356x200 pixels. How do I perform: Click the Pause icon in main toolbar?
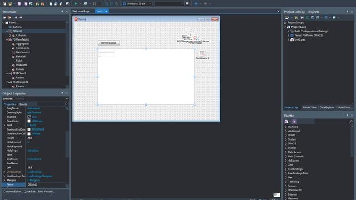95,4
